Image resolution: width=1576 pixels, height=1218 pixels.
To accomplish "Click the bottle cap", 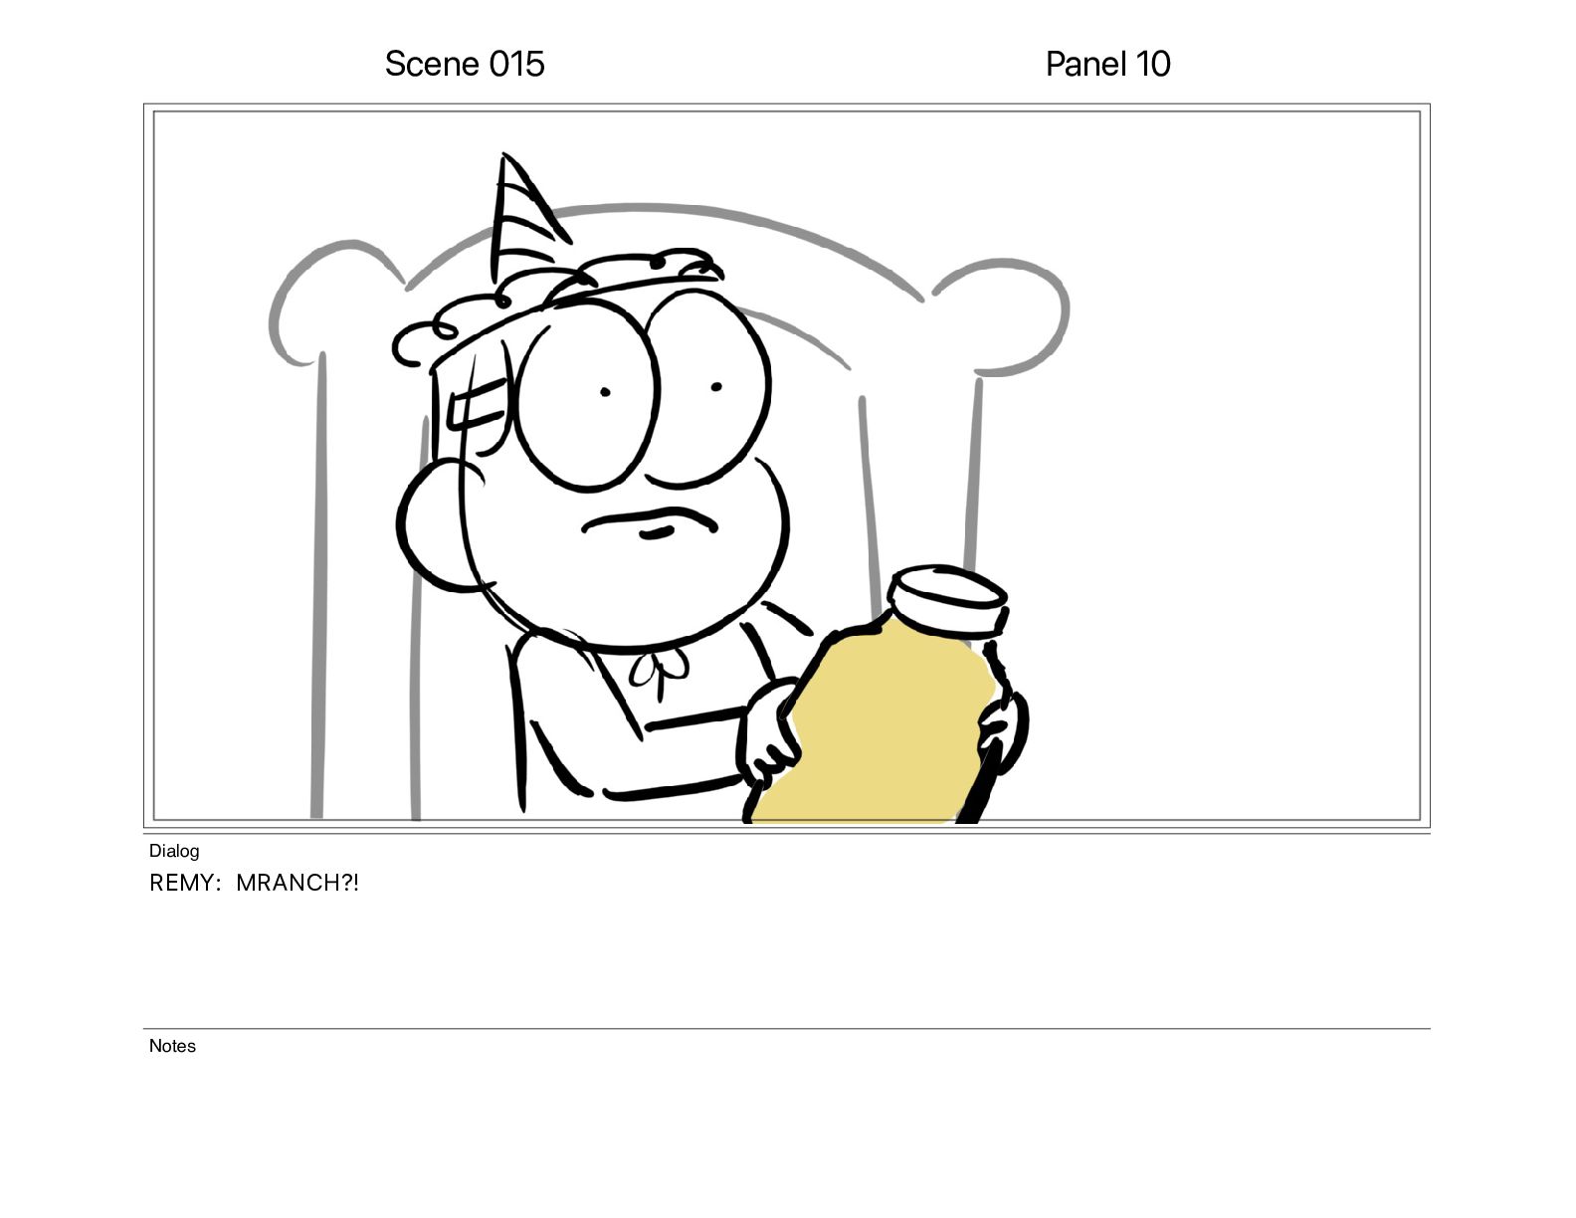I will (x=949, y=600).
